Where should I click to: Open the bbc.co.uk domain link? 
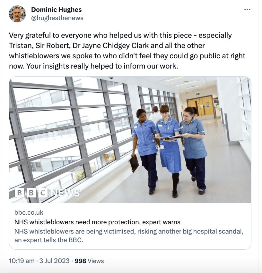coord(29,212)
